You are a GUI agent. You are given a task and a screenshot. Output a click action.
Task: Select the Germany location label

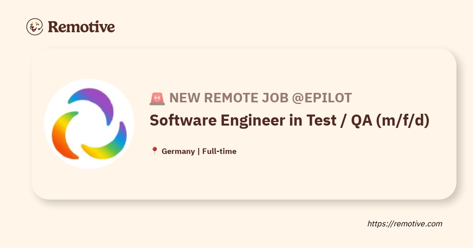(x=178, y=151)
